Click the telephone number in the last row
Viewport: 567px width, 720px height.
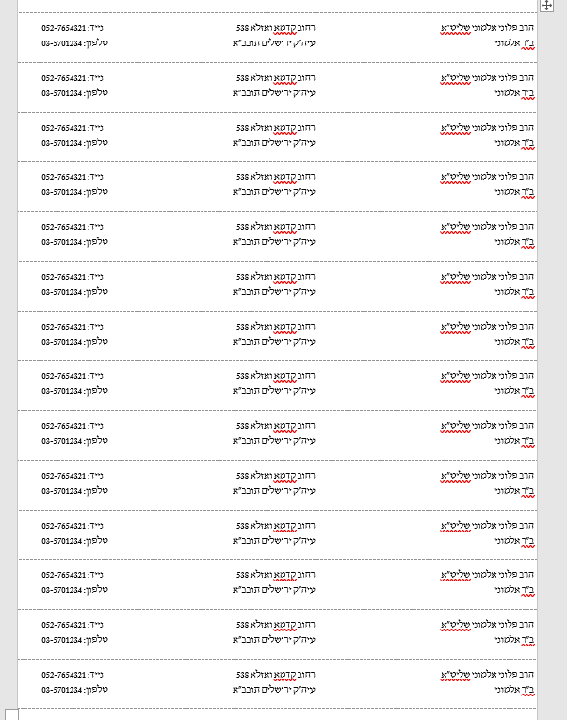(62, 690)
